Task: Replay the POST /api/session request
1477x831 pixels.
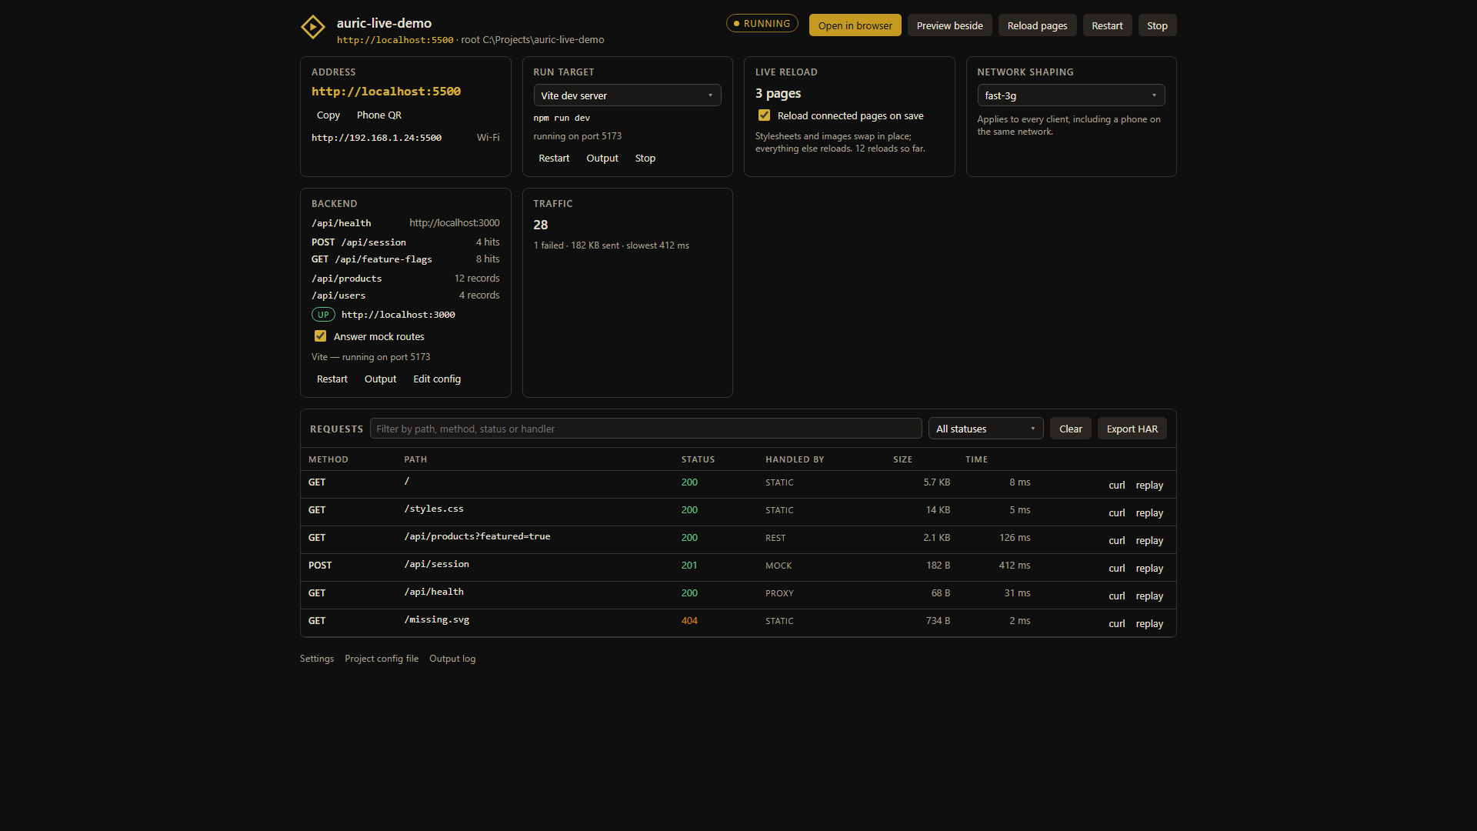Action: tap(1149, 568)
